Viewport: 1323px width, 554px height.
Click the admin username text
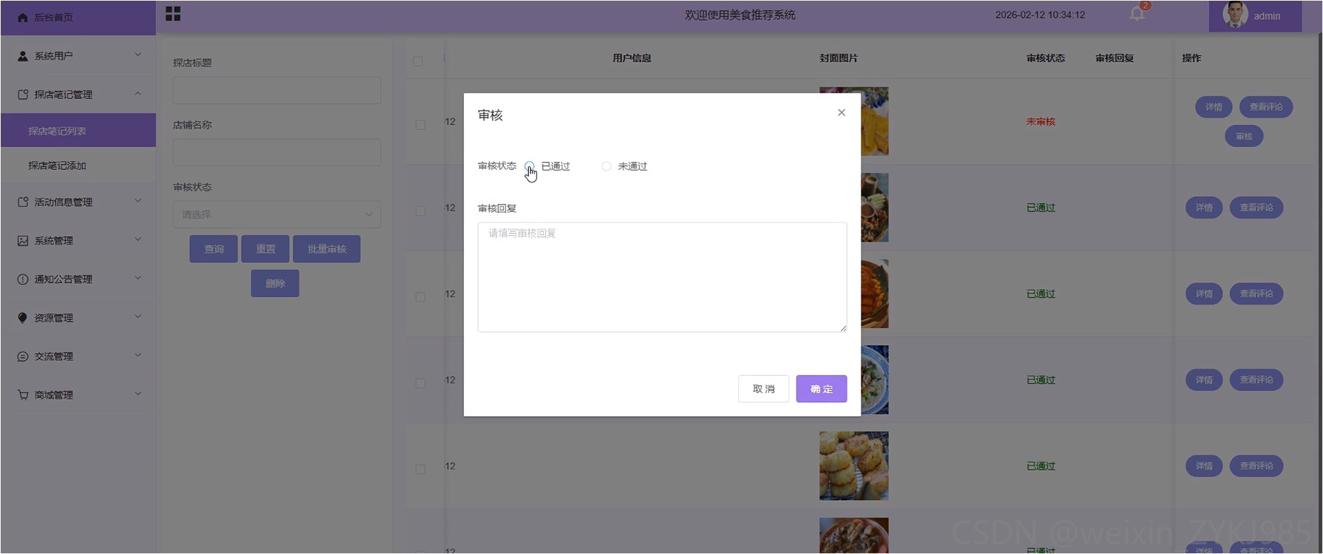click(1267, 16)
